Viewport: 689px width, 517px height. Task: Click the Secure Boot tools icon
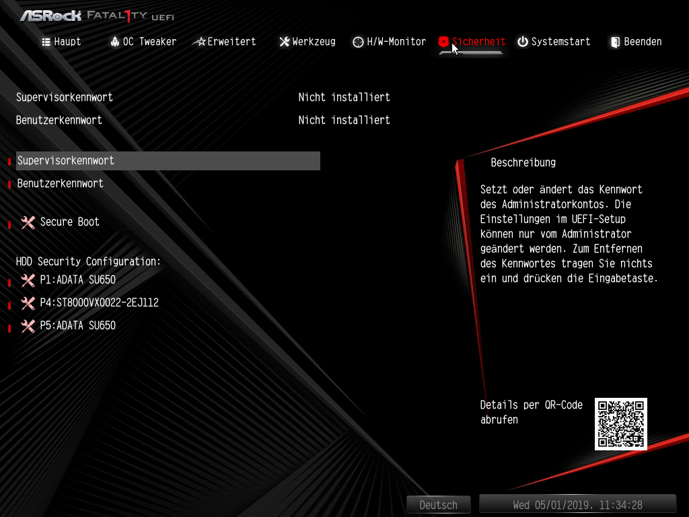point(28,222)
